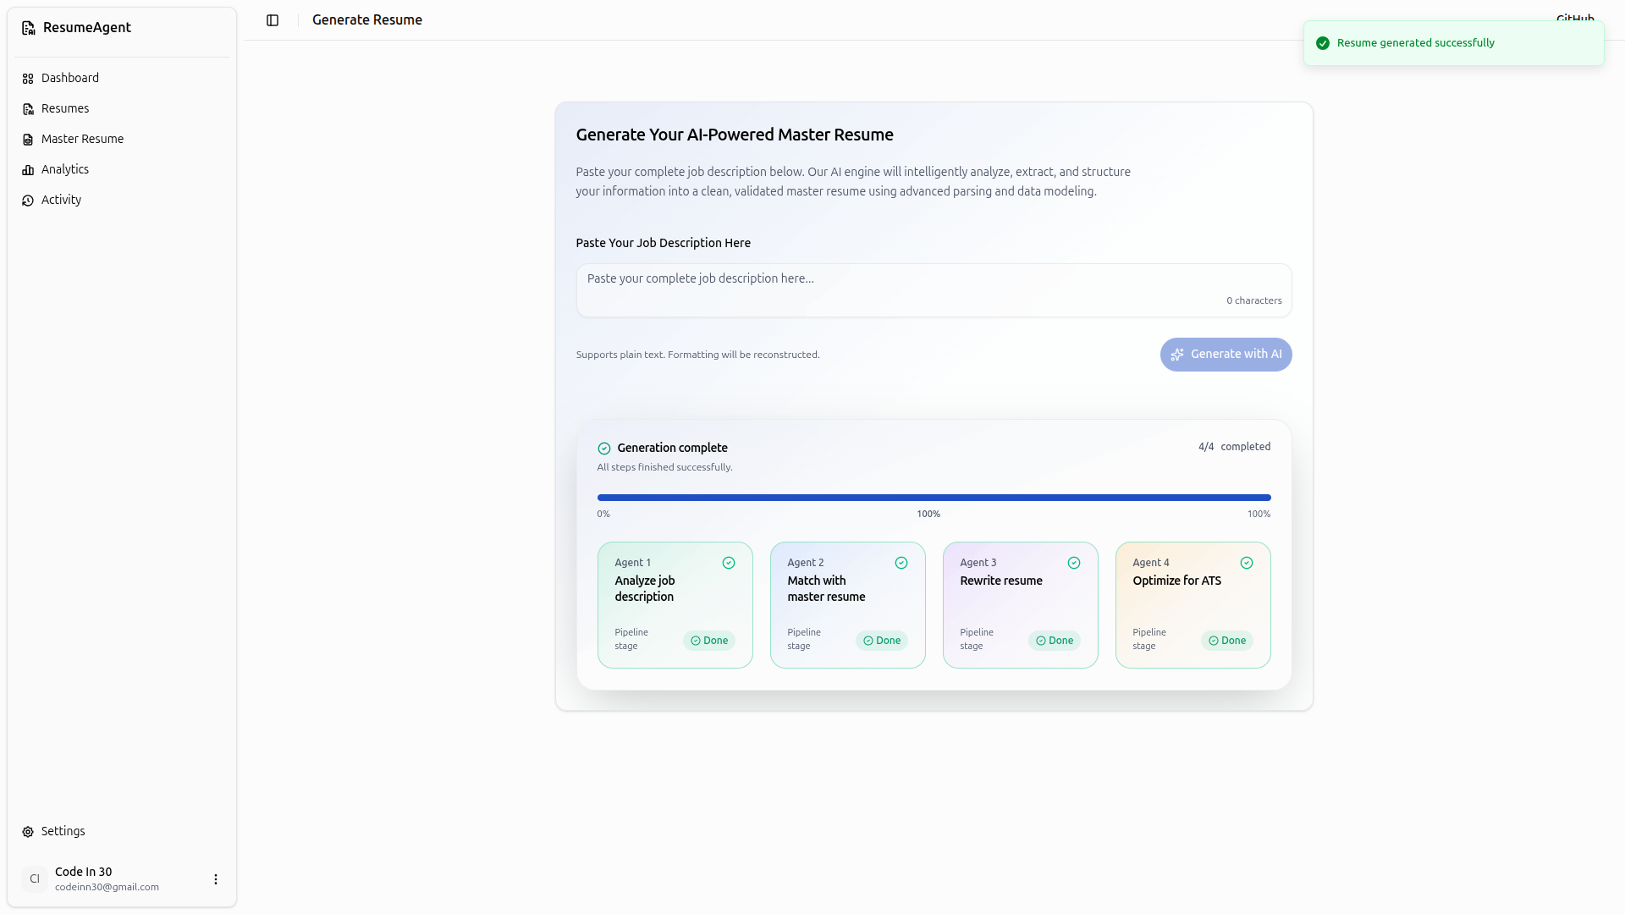Click the green success toast check icon
The height and width of the screenshot is (914, 1625).
pyautogui.click(x=1323, y=43)
